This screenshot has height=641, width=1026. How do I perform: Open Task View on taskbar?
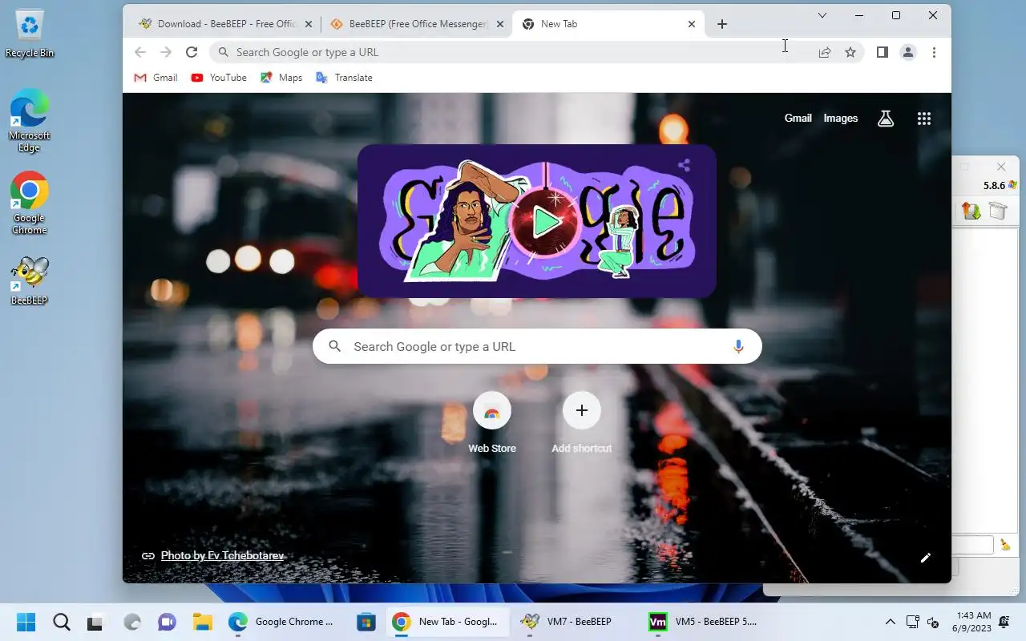coord(95,622)
